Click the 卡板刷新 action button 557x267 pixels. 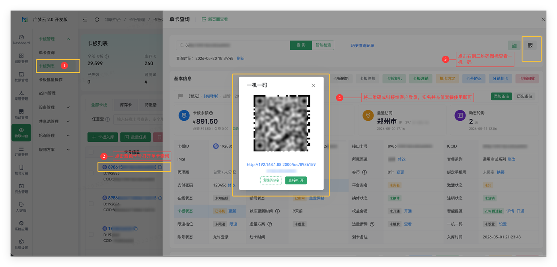(x=341, y=78)
